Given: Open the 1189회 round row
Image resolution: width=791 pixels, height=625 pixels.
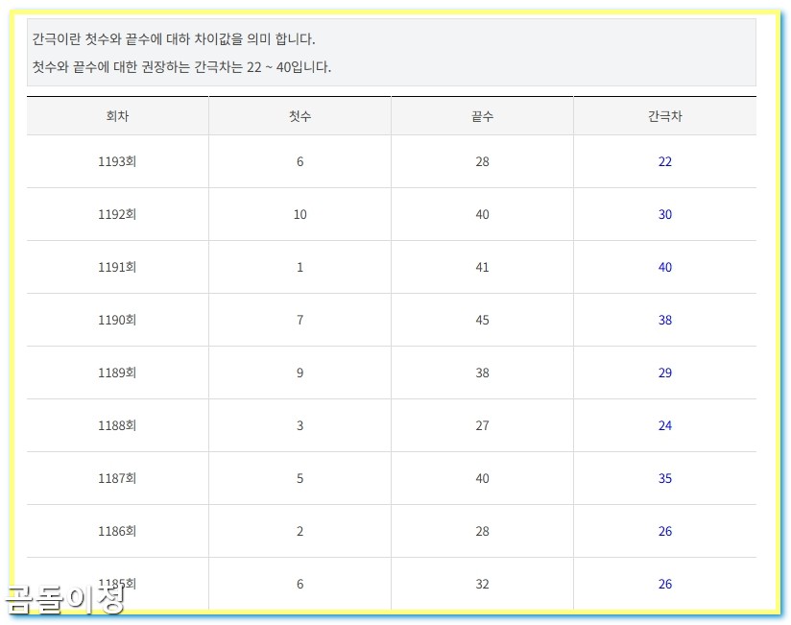Looking at the screenshot, I should click(x=117, y=373).
